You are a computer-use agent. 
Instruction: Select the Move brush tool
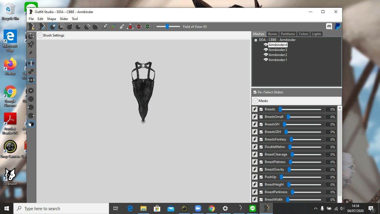click(87, 27)
